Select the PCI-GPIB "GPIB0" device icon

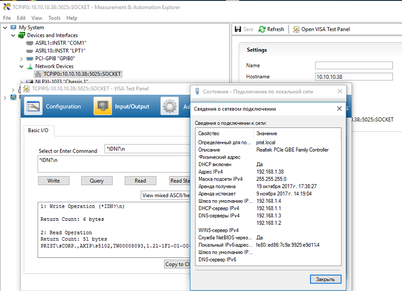click(30, 58)
